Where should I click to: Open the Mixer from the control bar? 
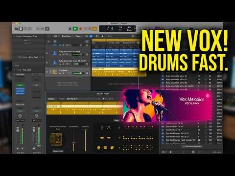tap(43, 29)
